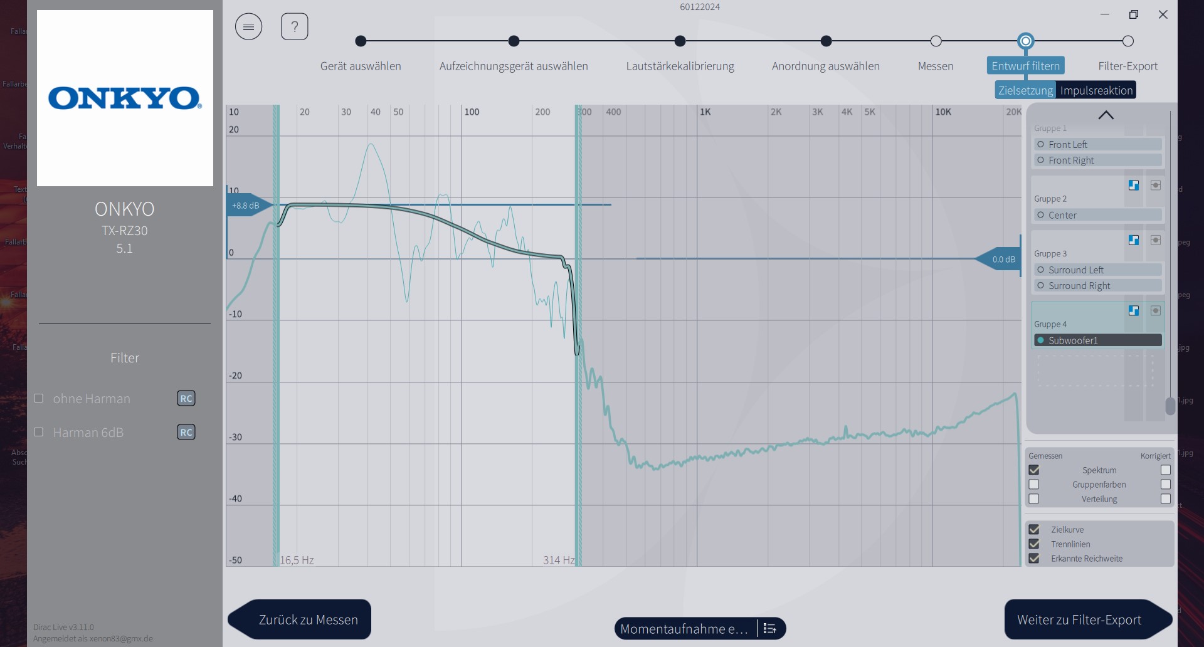Check Korrigiert Gruppenfarben checkbox
The width and height of the screenshot is (1204, 647).
coord(1166,485)
